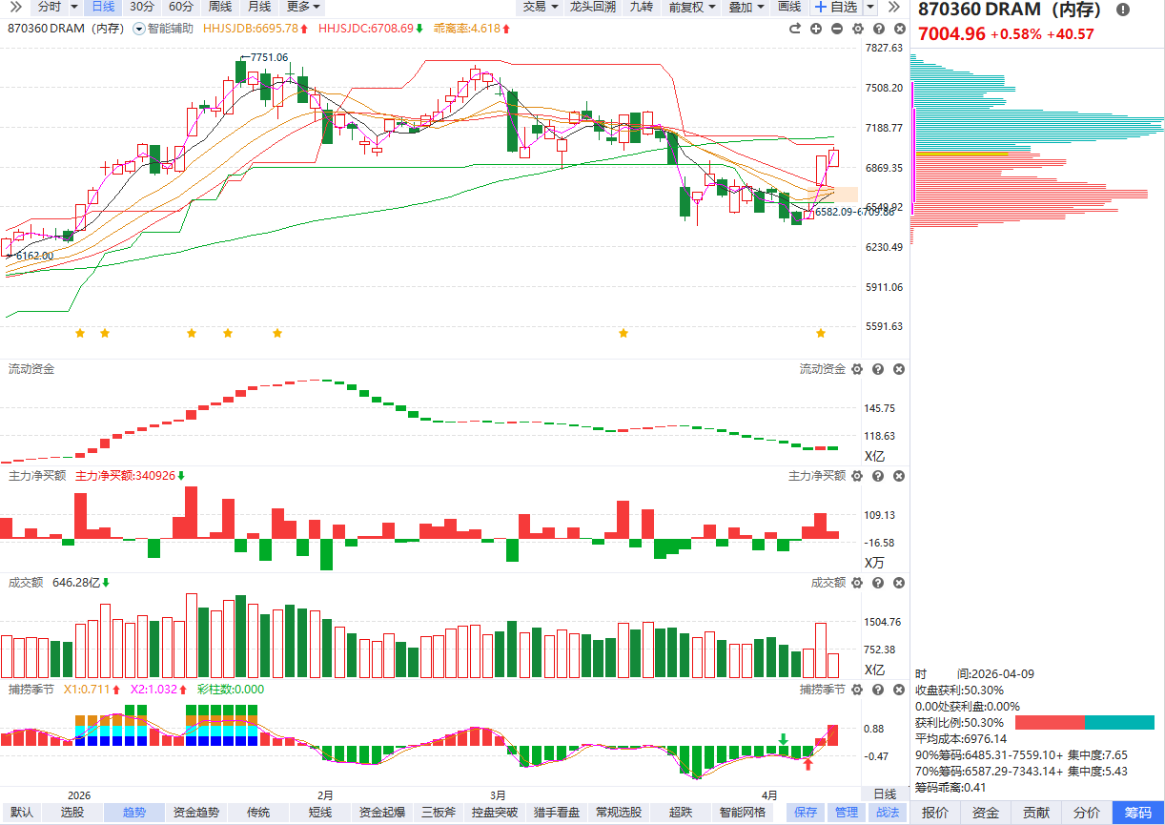Expand the 更多 periods dropdown
This screenshot has height=825, width=1165.
click(x=304, y=7)
